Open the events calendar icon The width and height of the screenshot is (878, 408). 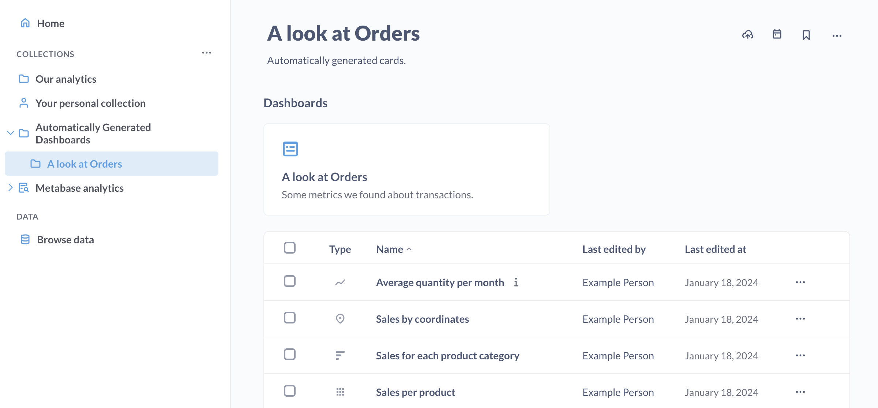coord(777,34)
